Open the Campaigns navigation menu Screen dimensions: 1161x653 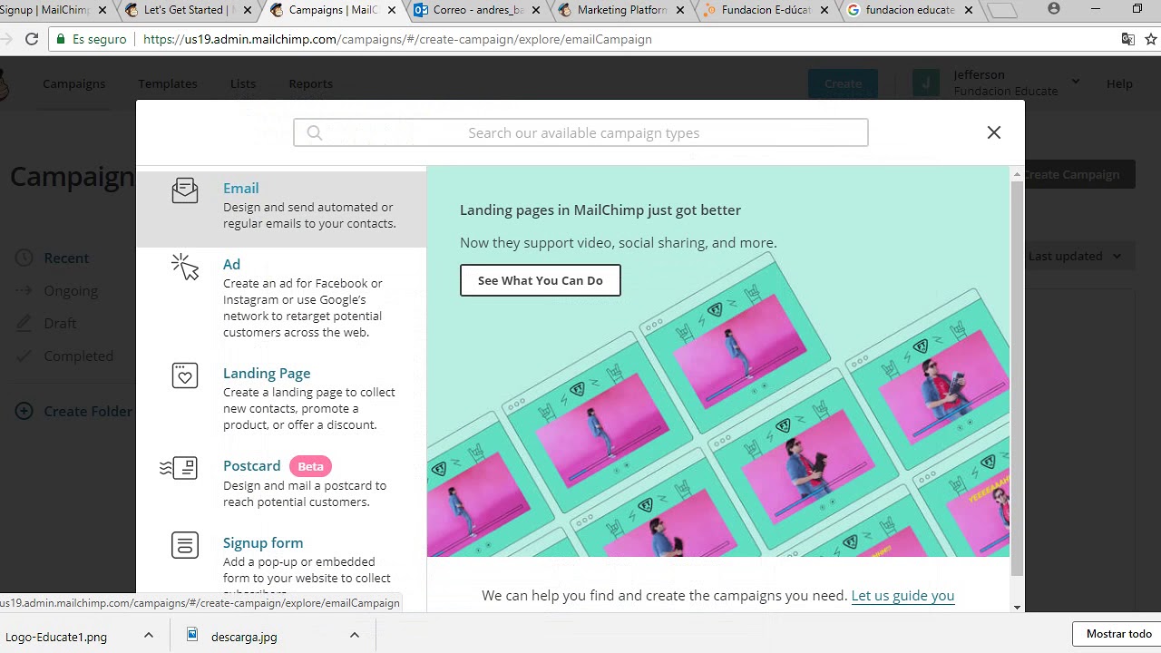(74, 83)
